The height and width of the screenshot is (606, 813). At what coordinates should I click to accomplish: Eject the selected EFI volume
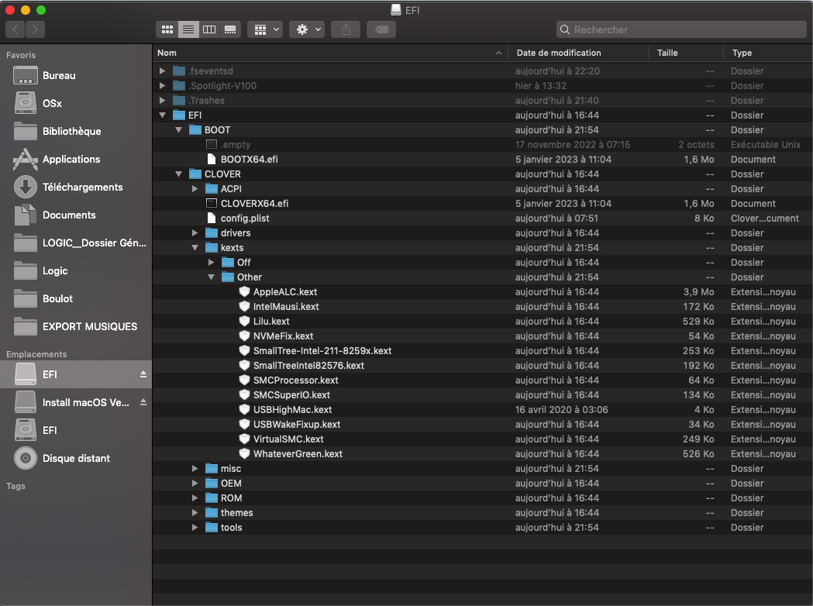click(143, 374)
